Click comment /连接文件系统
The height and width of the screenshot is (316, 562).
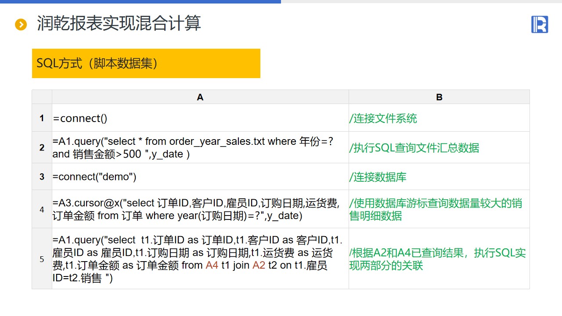click(x=383, y=118)
